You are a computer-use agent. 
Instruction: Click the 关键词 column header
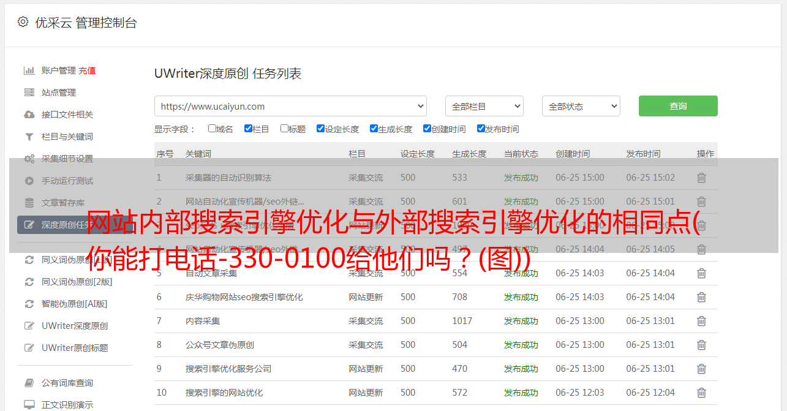coord(198,154)
